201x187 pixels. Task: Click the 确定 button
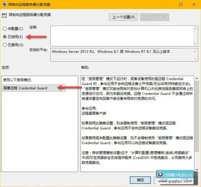140,180
